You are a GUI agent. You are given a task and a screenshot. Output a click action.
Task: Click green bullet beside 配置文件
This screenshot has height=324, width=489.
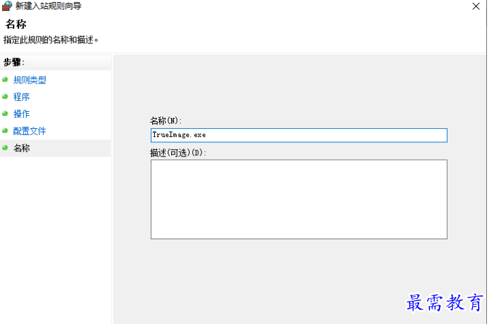5,131
